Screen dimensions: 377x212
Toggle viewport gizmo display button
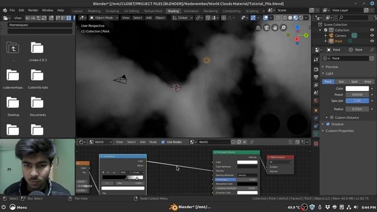pyautogui.click(x=253, y=18)
